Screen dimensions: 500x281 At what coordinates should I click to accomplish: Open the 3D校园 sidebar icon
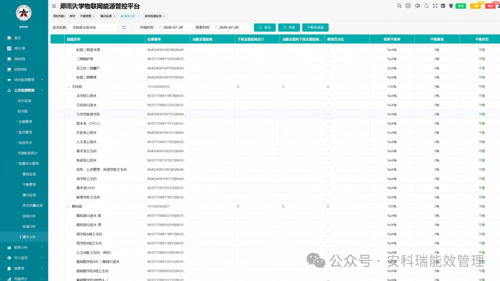[9, 59]
